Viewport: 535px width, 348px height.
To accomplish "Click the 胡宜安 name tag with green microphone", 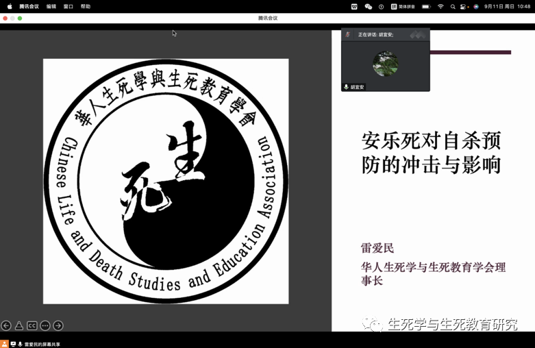I will pos(354,87).
